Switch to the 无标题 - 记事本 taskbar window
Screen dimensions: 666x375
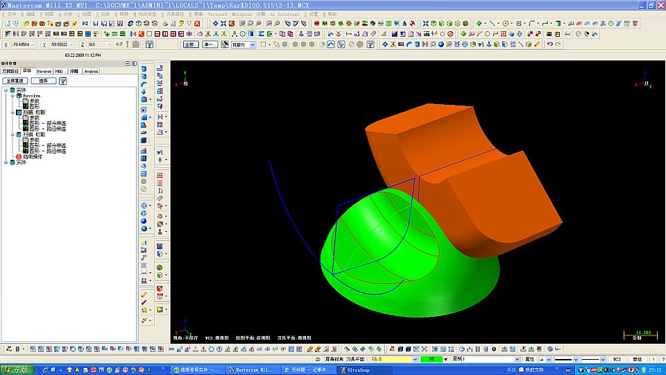308,370
